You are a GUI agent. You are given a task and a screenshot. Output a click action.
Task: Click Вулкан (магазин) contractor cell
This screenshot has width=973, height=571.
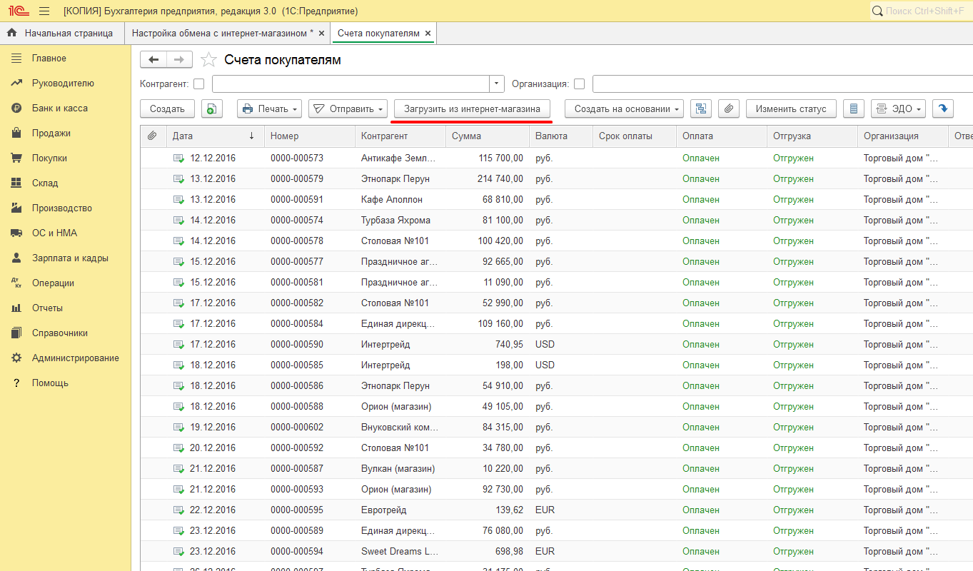(x=400, y=468)
